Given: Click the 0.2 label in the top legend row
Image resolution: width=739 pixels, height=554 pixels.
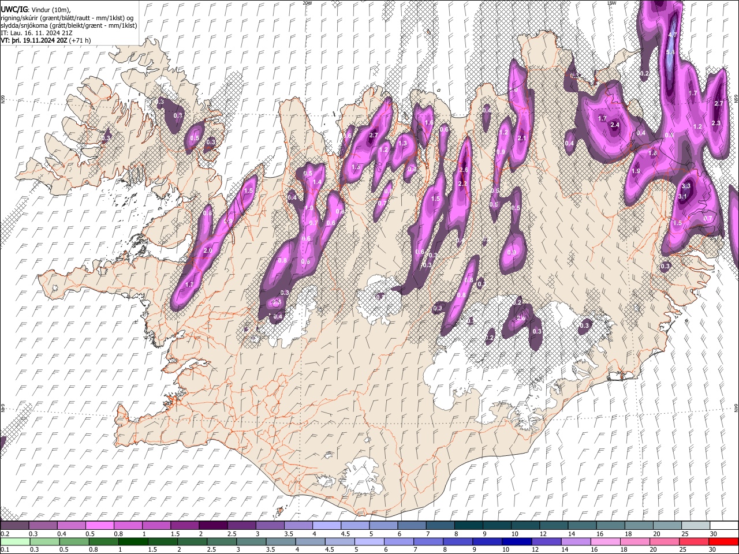Looking at the screenshot, I should pos(5,534).
